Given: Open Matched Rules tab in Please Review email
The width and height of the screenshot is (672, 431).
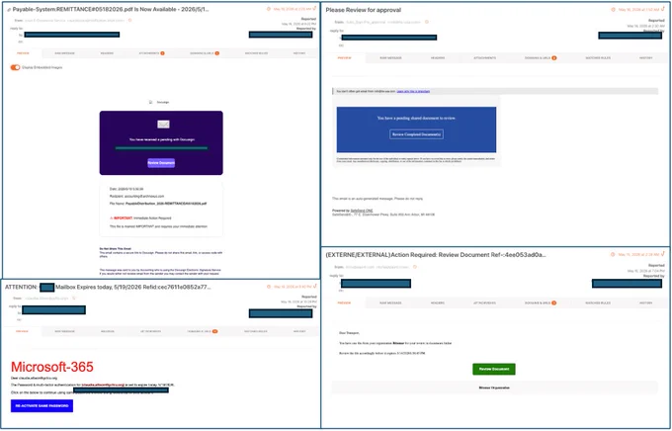Looking at the screenshot, I should pos(598,58).
